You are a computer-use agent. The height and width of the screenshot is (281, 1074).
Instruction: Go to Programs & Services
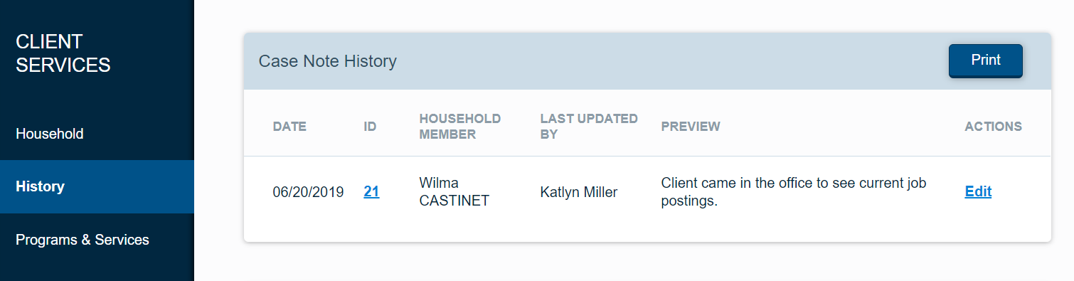(97, 240)
